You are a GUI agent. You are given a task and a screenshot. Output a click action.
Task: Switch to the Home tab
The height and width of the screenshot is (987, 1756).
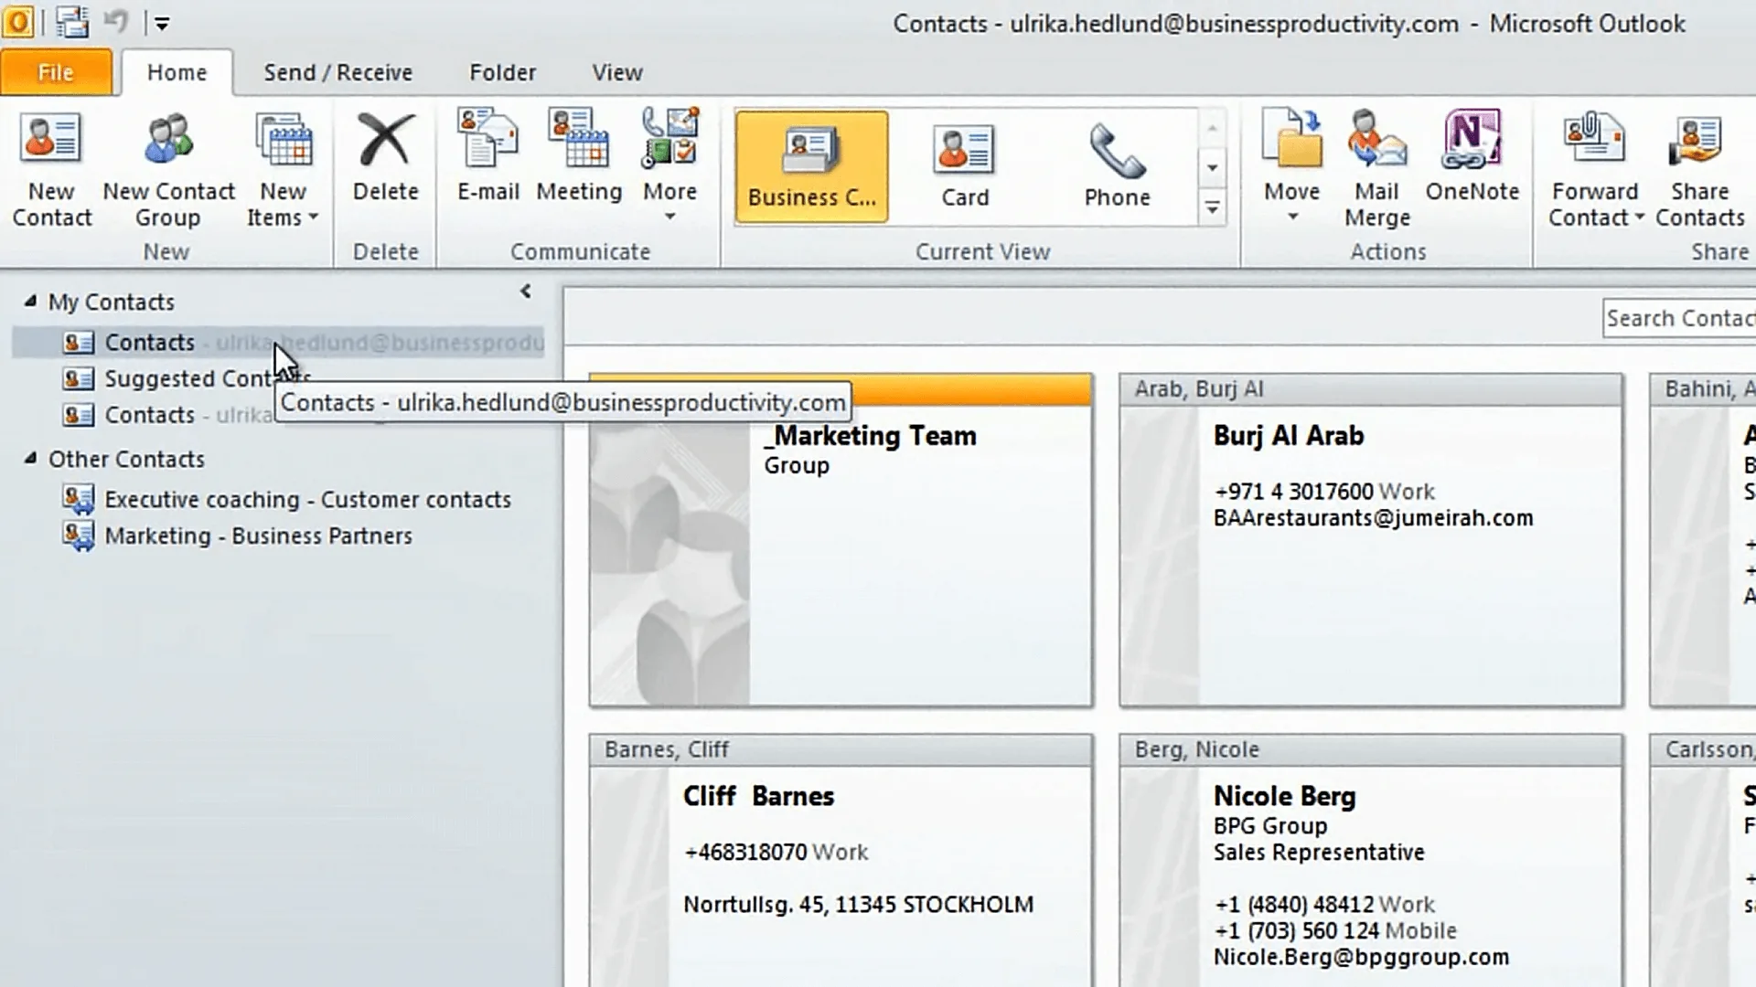(177, 72)
